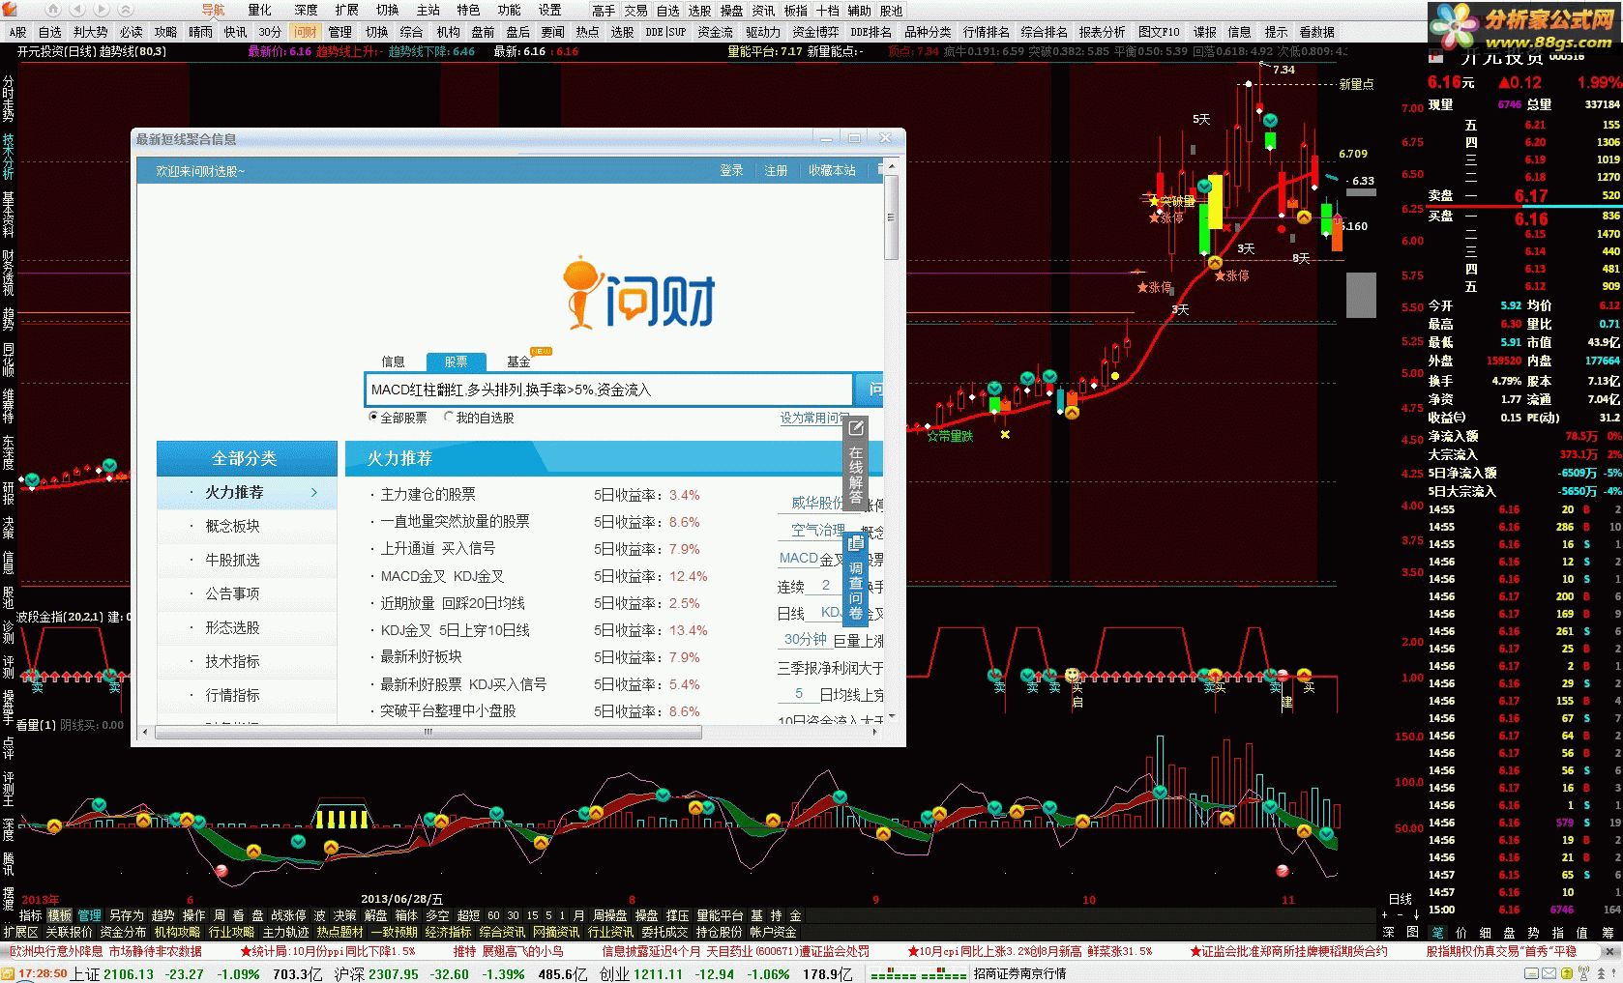Click the 判大势 toolbar button
The width and height of the screenshot is (1623, 983).
click(x=90, y=32)
